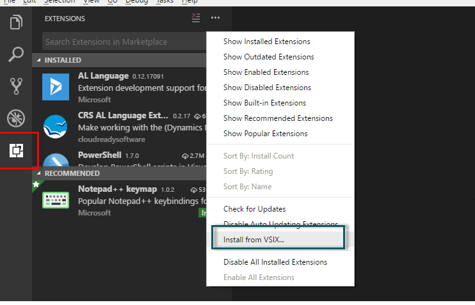Screen dimensions: 475x305
Task: Select Sort By: Name
Action: click(247, 187)
